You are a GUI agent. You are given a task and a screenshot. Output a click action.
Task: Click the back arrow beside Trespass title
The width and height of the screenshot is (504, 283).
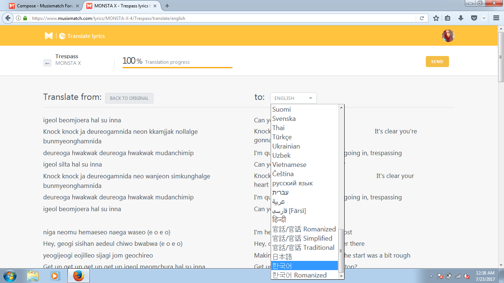pyautogui.click(x=47, y=63)
